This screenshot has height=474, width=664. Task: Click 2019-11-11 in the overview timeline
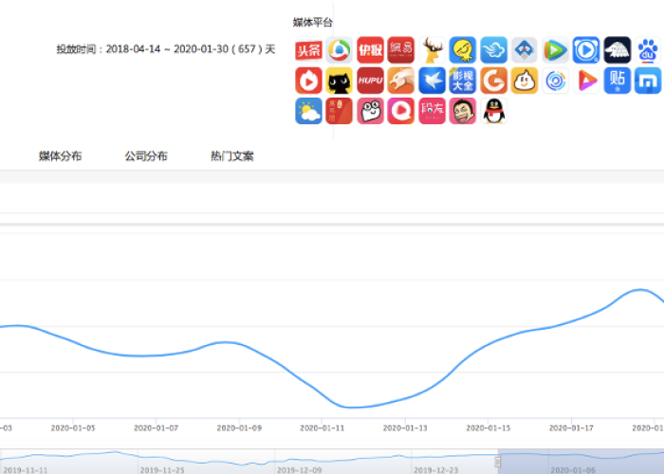click(x=26, y=470)
